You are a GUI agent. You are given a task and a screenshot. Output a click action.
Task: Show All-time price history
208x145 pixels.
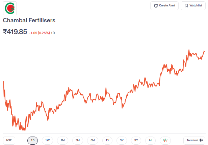click(151, 140)
